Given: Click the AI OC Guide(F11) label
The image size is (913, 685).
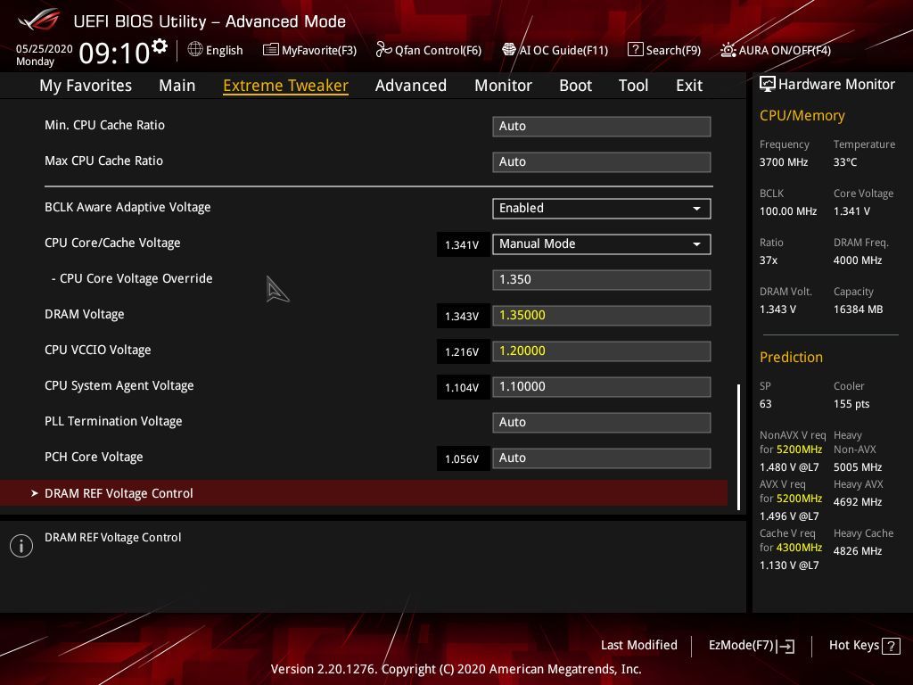Looking at the screenshot, I should 563,50.
